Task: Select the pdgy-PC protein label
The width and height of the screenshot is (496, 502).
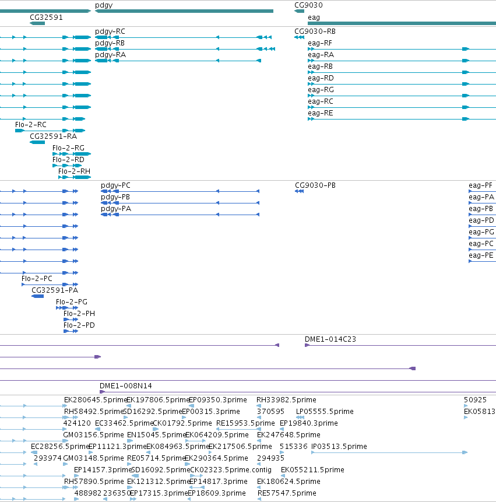Action: tap(115, 185)
